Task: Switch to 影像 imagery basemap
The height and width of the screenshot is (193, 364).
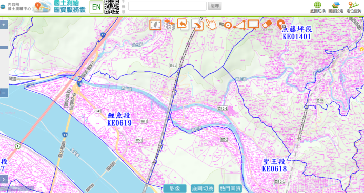Action: coord(175,188)
